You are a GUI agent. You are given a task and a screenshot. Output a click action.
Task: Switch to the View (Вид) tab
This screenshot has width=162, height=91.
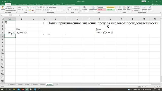[53, 4]
